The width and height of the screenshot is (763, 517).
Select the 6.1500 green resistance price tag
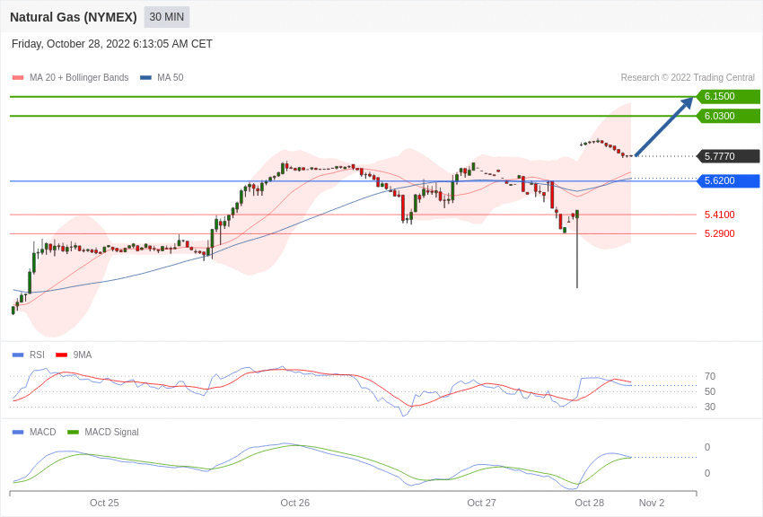coord(728,97)
